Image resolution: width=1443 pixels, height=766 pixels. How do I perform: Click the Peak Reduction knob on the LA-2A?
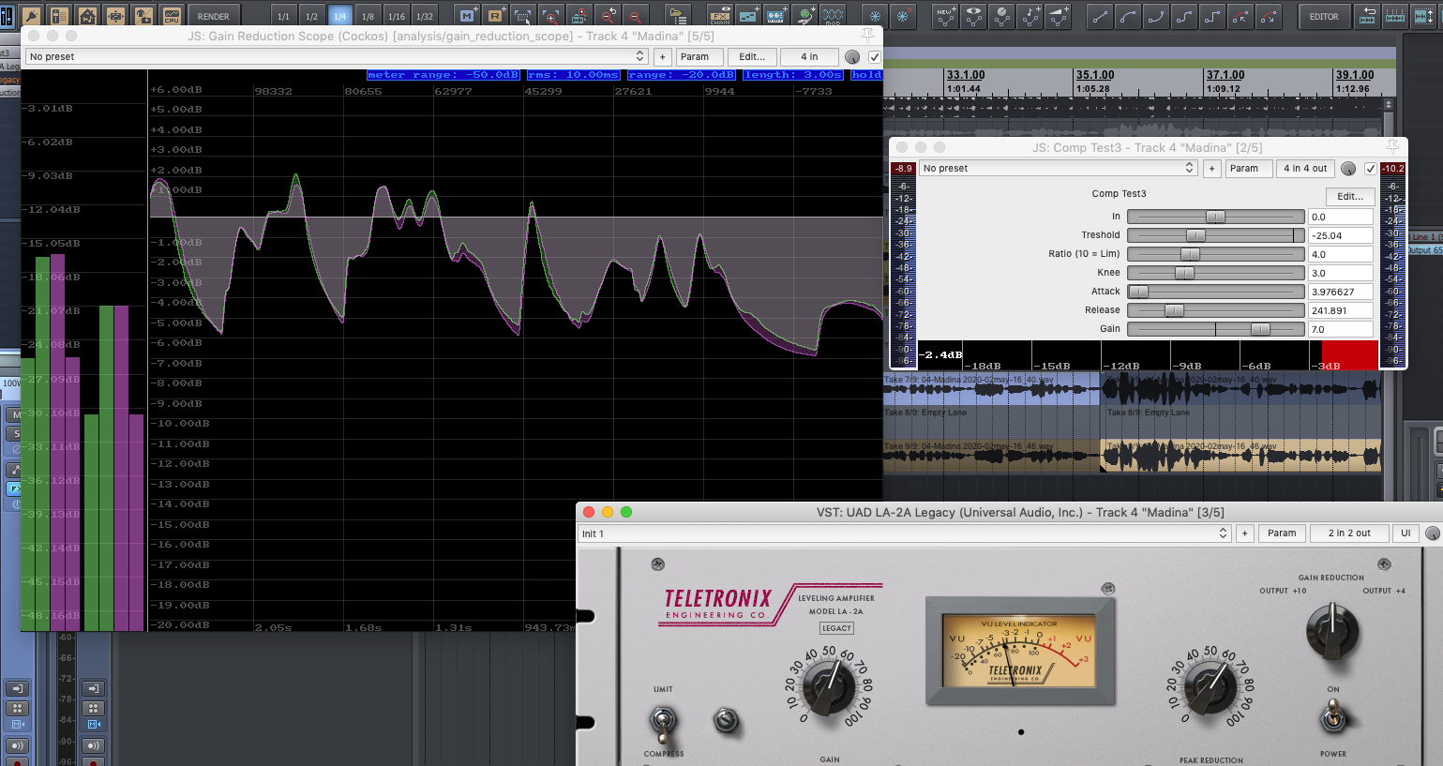(1210, 687)
